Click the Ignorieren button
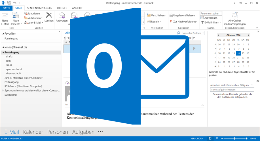260x141 pixels. click(32, 13)
